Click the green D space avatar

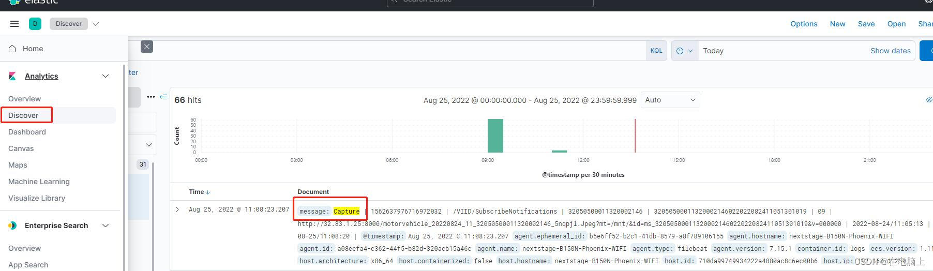pyautogui.click(x=35, y=24)
